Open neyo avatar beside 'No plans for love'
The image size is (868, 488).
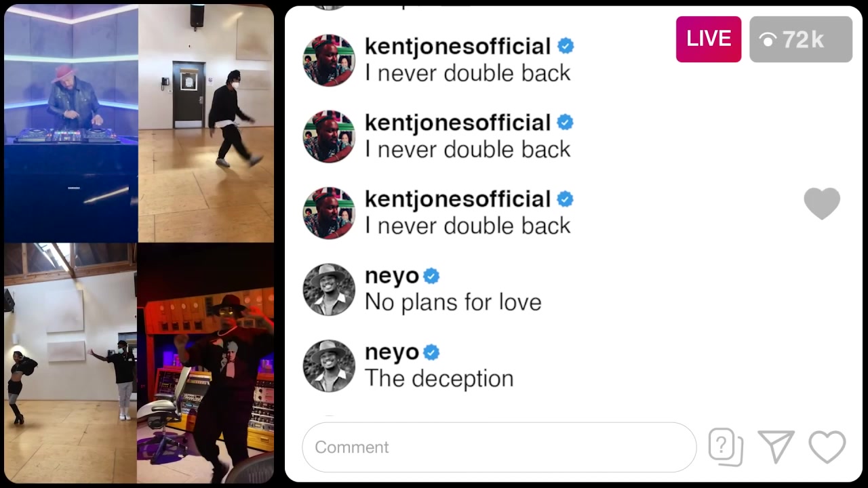(329, 289)
